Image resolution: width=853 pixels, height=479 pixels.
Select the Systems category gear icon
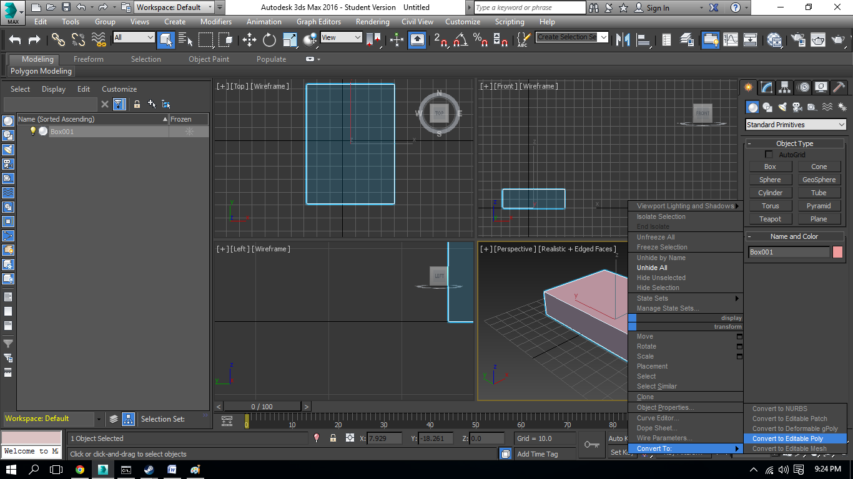[842, 107]
